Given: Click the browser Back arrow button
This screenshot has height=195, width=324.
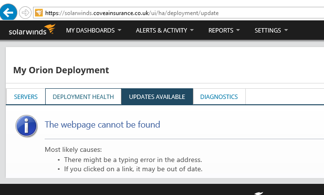Looking at the screenshot, I should pyautogui.click(x=8, y=13).
